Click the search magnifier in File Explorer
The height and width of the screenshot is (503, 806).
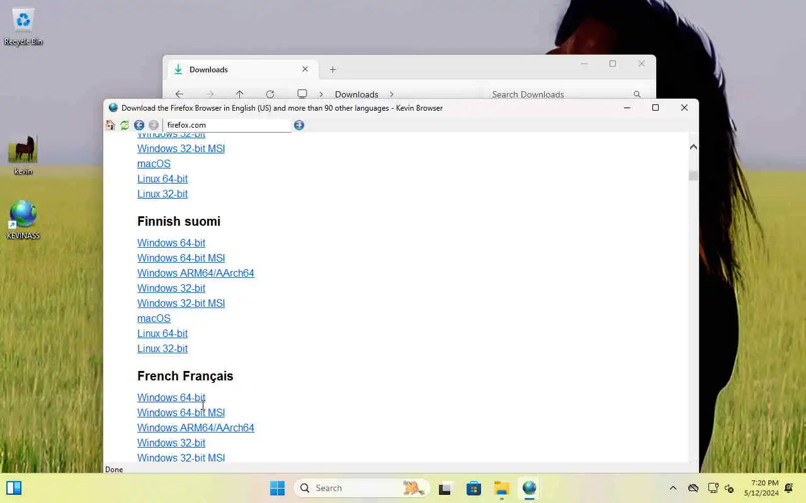coord(637,94)
